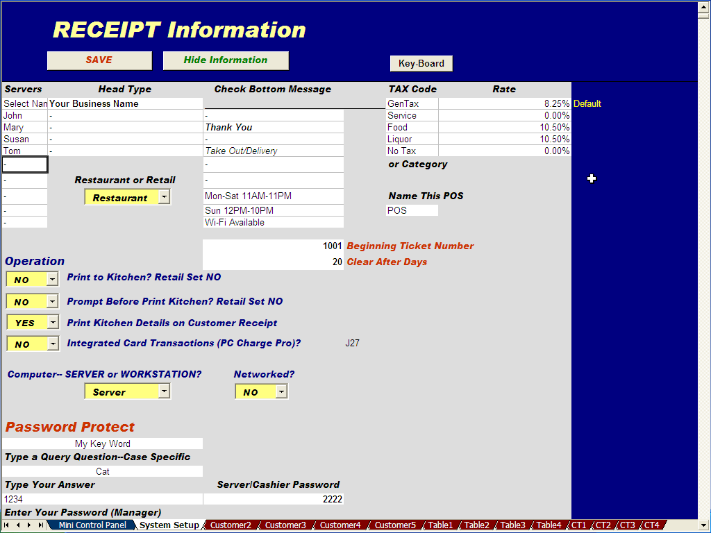Screen dimensions: 711x533
Task: Click the Hide Information button
Action: pos(226,60)
